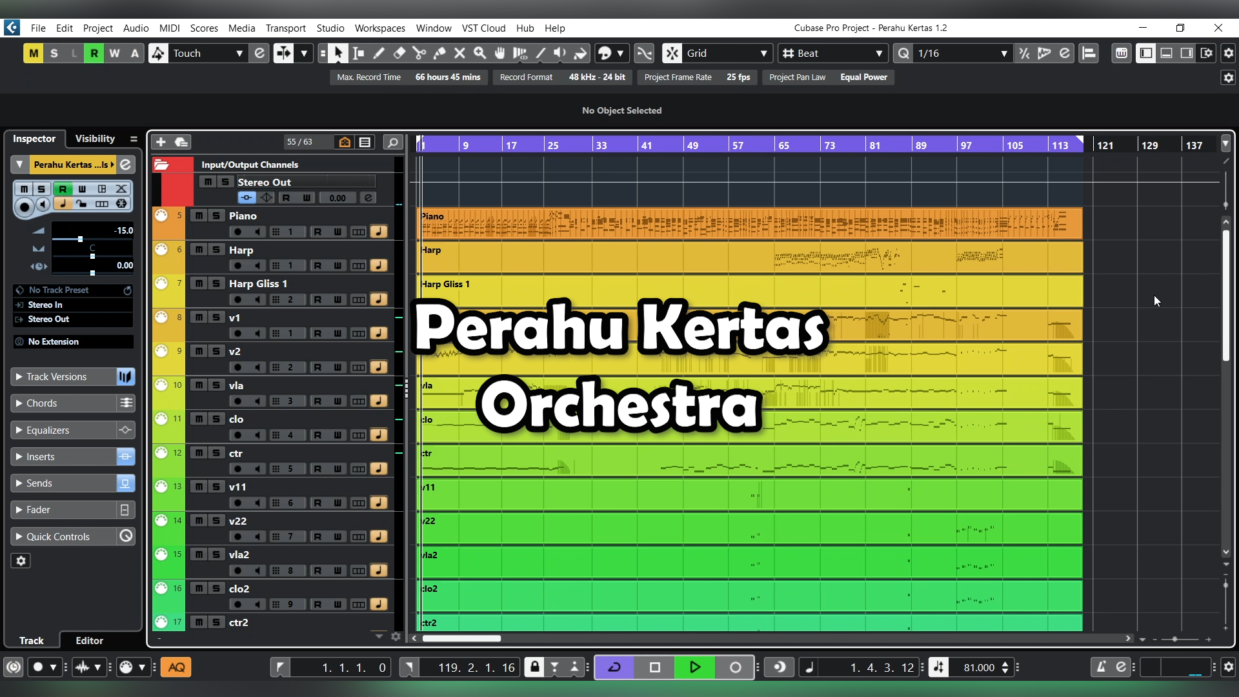Solo the Harp track

216,250
